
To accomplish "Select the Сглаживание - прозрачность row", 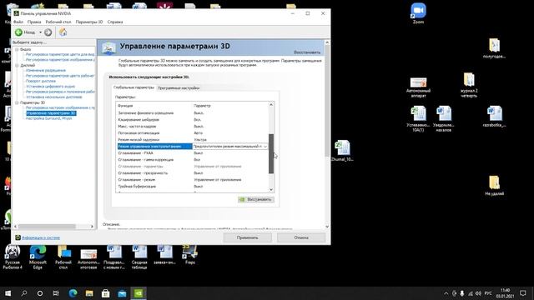I will (192, 172).
